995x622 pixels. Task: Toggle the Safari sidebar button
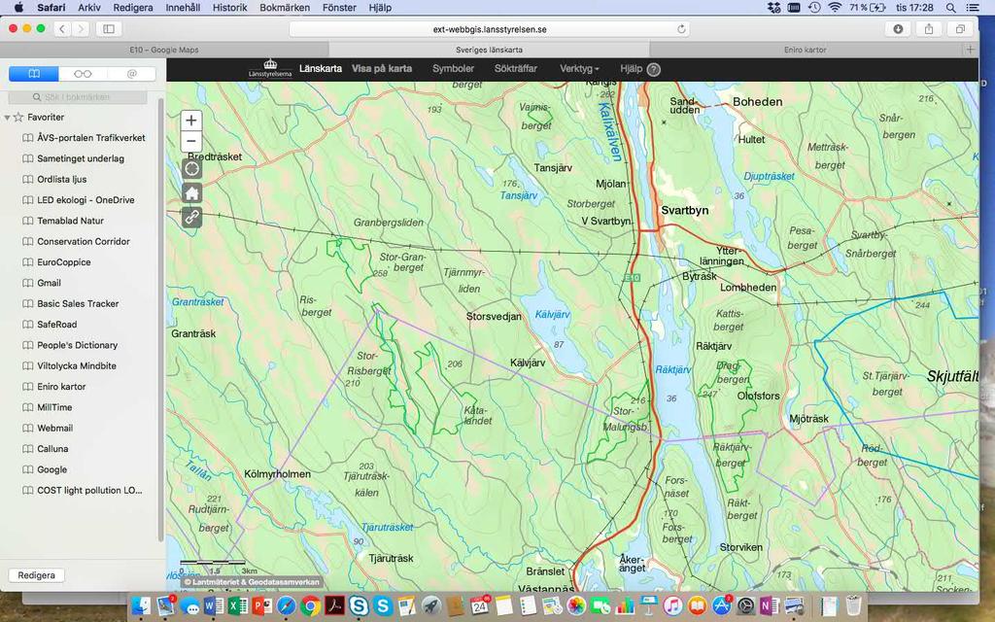point(109,29)
